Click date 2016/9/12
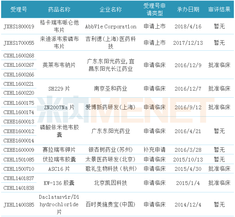This screenshot has width=235, height=217. (188, 107)
